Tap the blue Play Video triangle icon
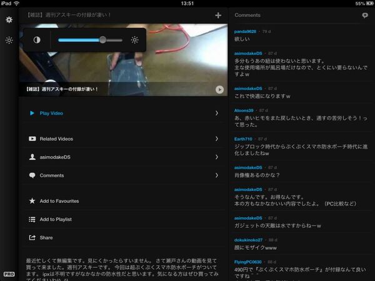 32,113
